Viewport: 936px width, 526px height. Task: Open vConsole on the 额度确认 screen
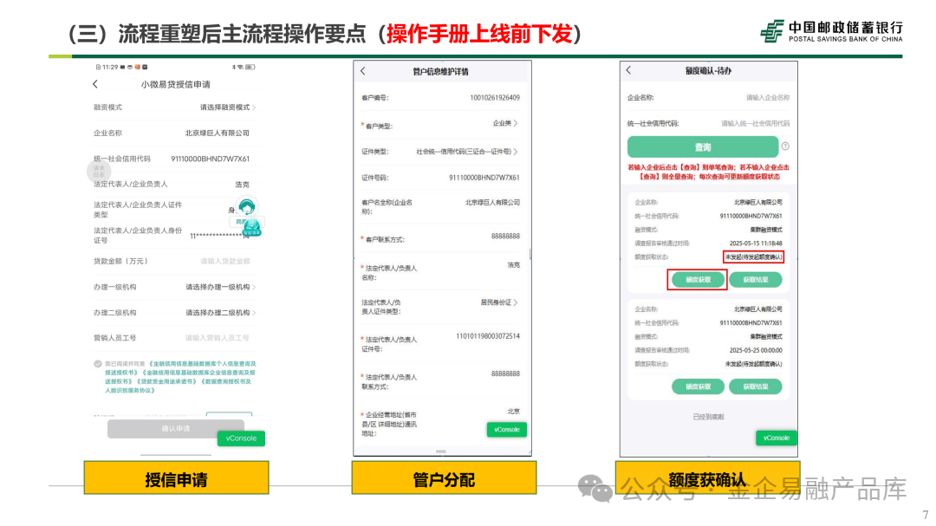click(775, 438)
